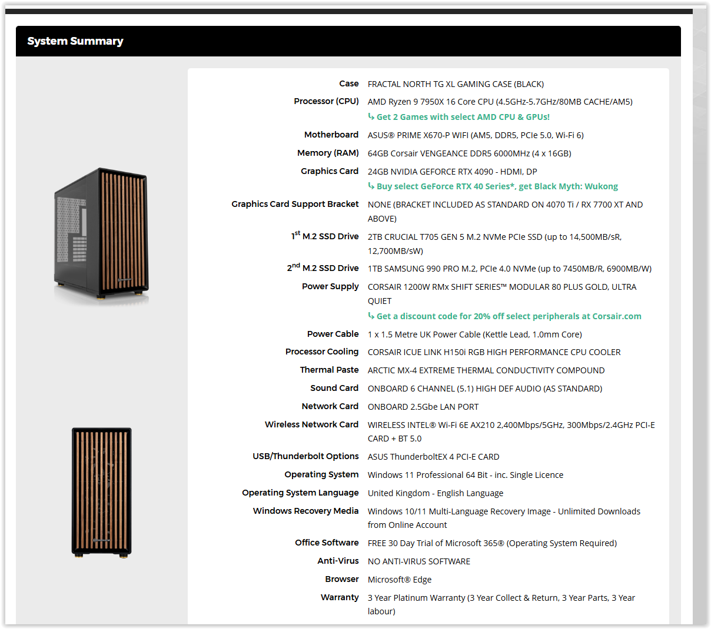Select the CORSAIR 1200W RMx SHIFT SERIES text

(x=501, y=294)
